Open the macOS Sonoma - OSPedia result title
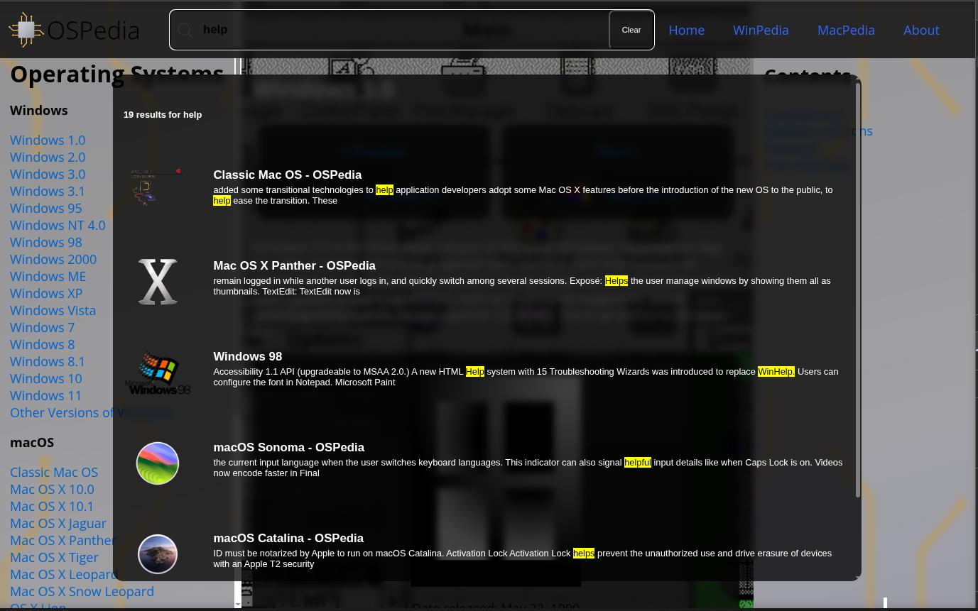The height and width of the screenshot is (611, 978). [x=288, y=447]
